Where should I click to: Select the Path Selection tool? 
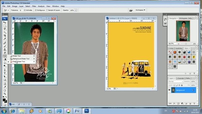5,77
